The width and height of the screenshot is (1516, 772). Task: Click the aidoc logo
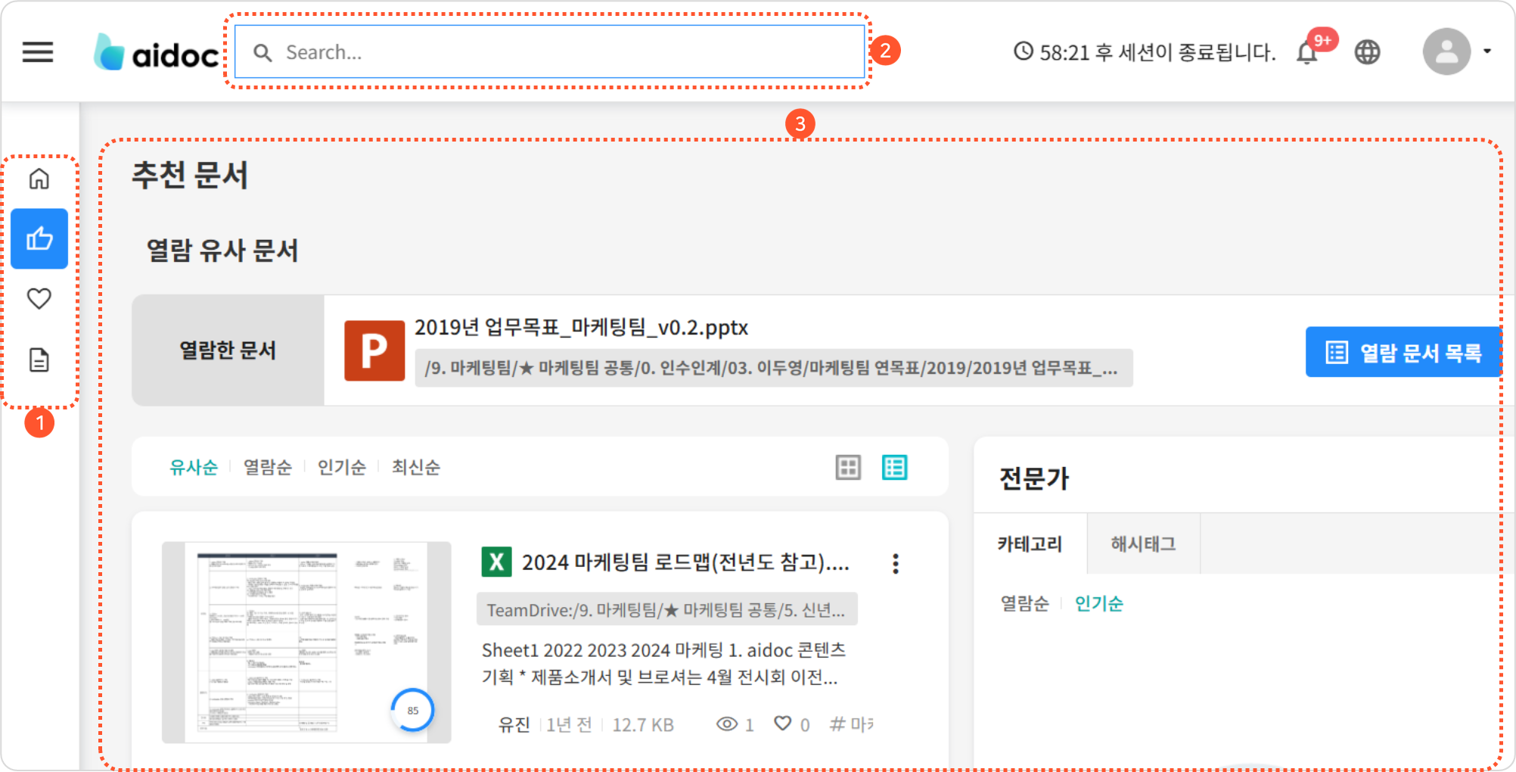click(157, 53)
